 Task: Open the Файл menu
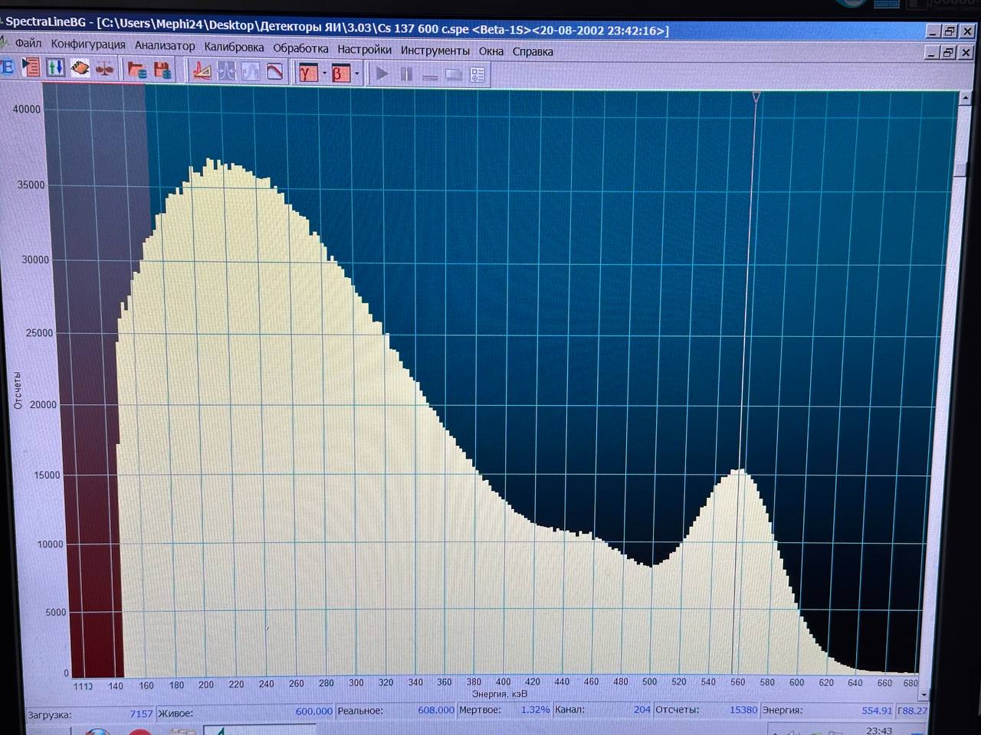click(28, 44)
